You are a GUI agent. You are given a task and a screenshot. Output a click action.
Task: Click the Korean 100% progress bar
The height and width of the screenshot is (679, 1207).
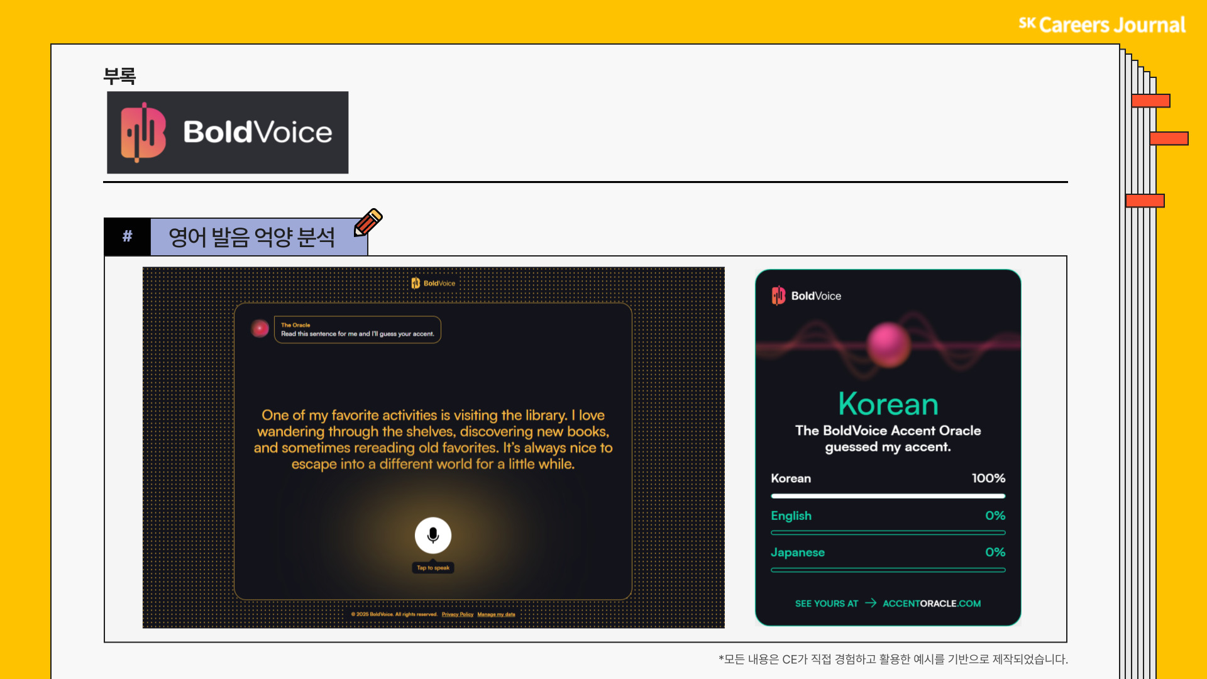tap(888, 496)
